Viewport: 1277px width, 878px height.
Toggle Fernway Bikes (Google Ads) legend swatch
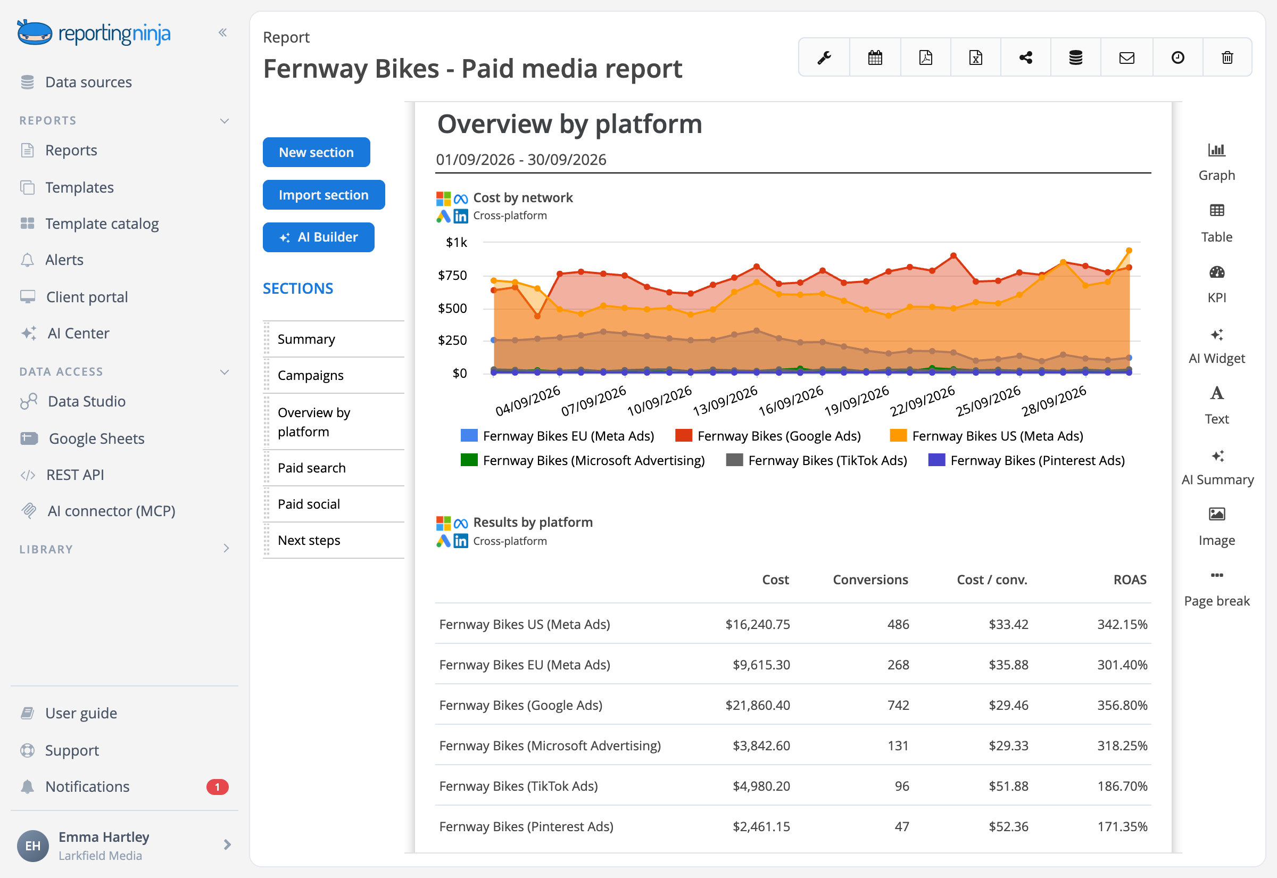683,435
